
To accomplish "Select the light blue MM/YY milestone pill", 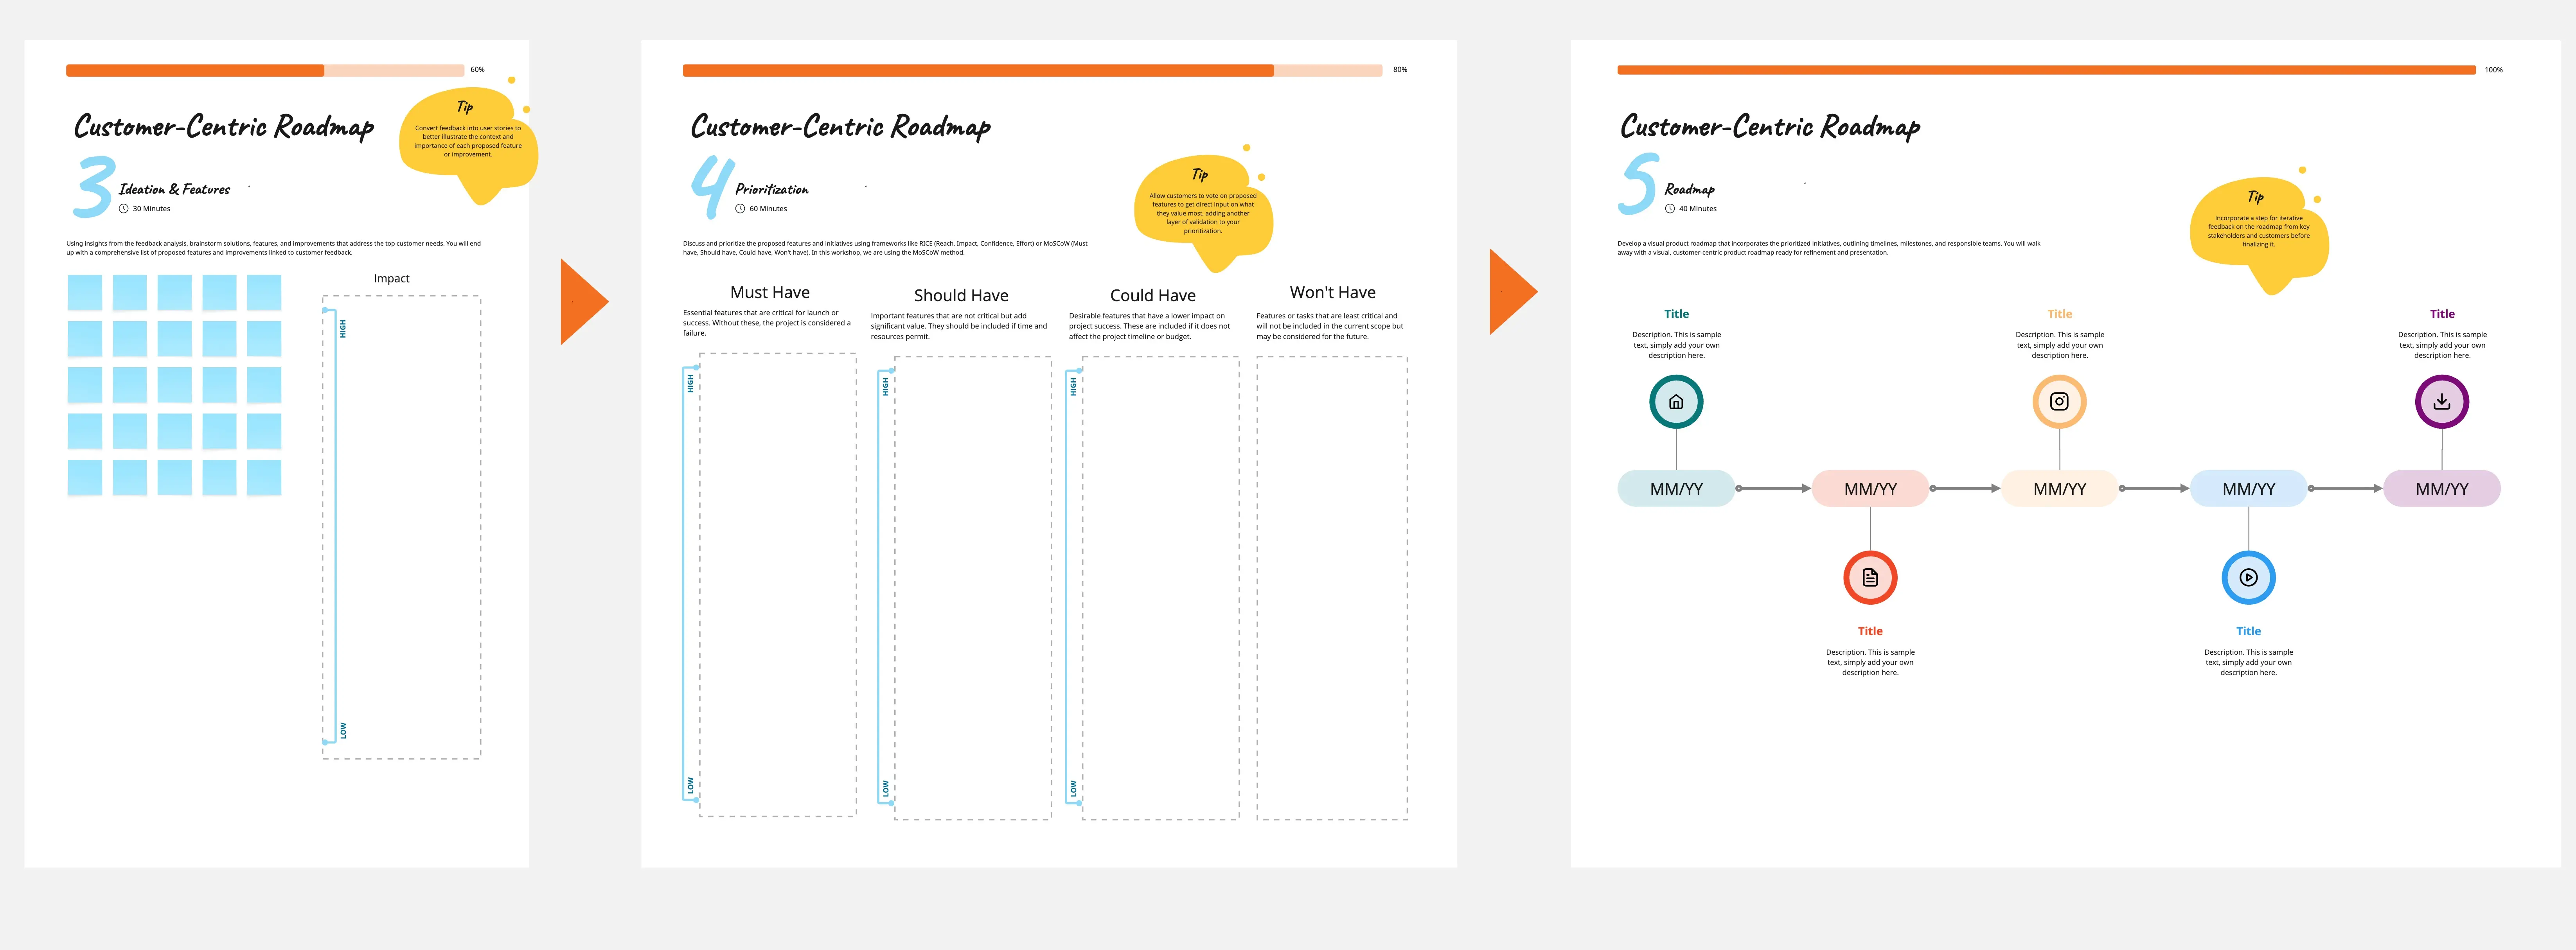I will pyautogui.click(x=2248, y=489).
